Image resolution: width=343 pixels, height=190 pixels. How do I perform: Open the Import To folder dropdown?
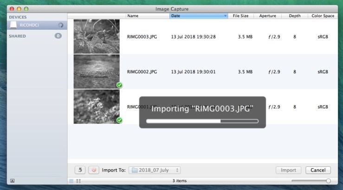(155, 170)
